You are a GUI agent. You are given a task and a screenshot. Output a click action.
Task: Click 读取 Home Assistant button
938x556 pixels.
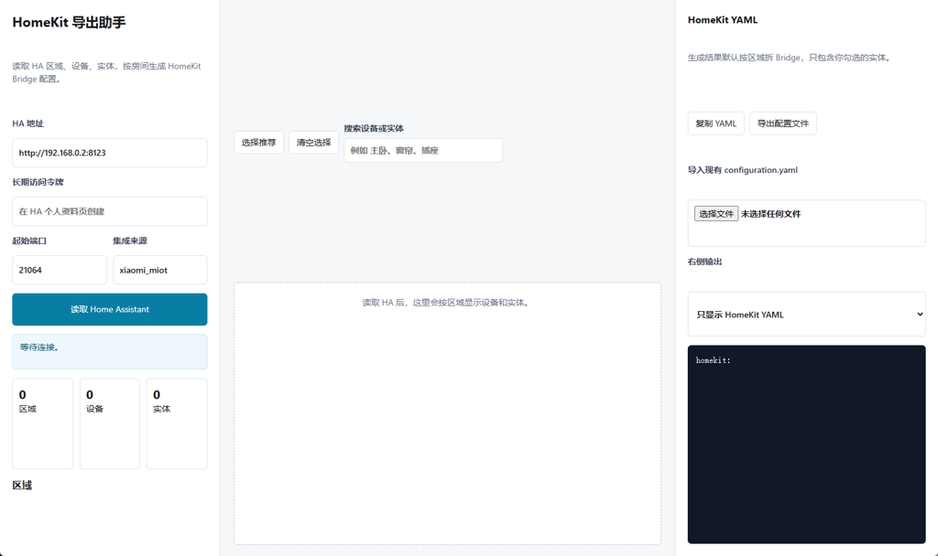point(110,309)
